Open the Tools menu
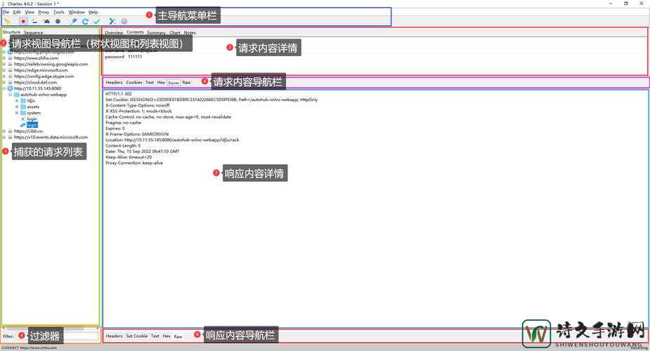650x351 pixels. [x=59, y=12]
